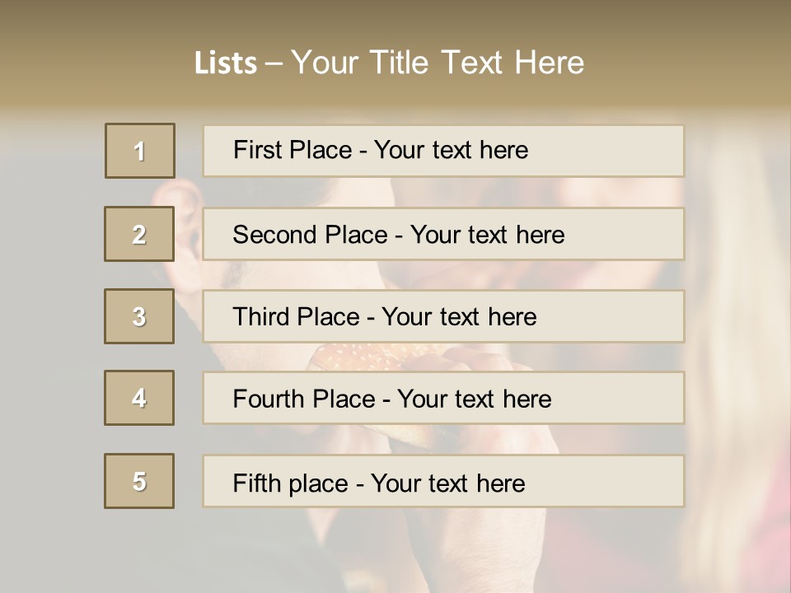Click the number 3 box

click(x=139, y=316)
